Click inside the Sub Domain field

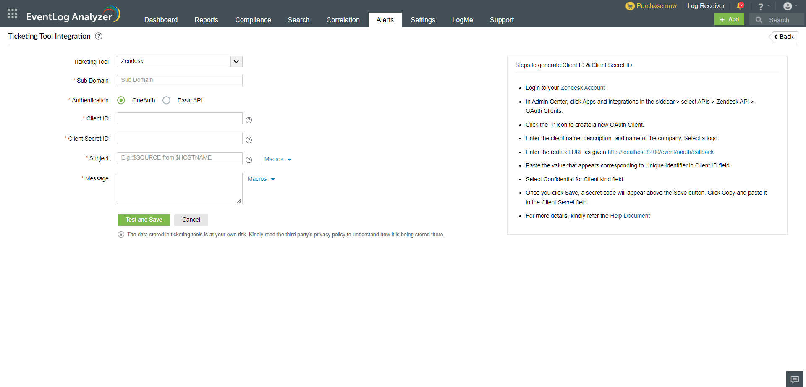[x=179, y=80]
